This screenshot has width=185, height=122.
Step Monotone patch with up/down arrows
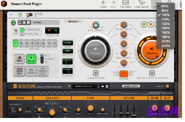(98, 86)
